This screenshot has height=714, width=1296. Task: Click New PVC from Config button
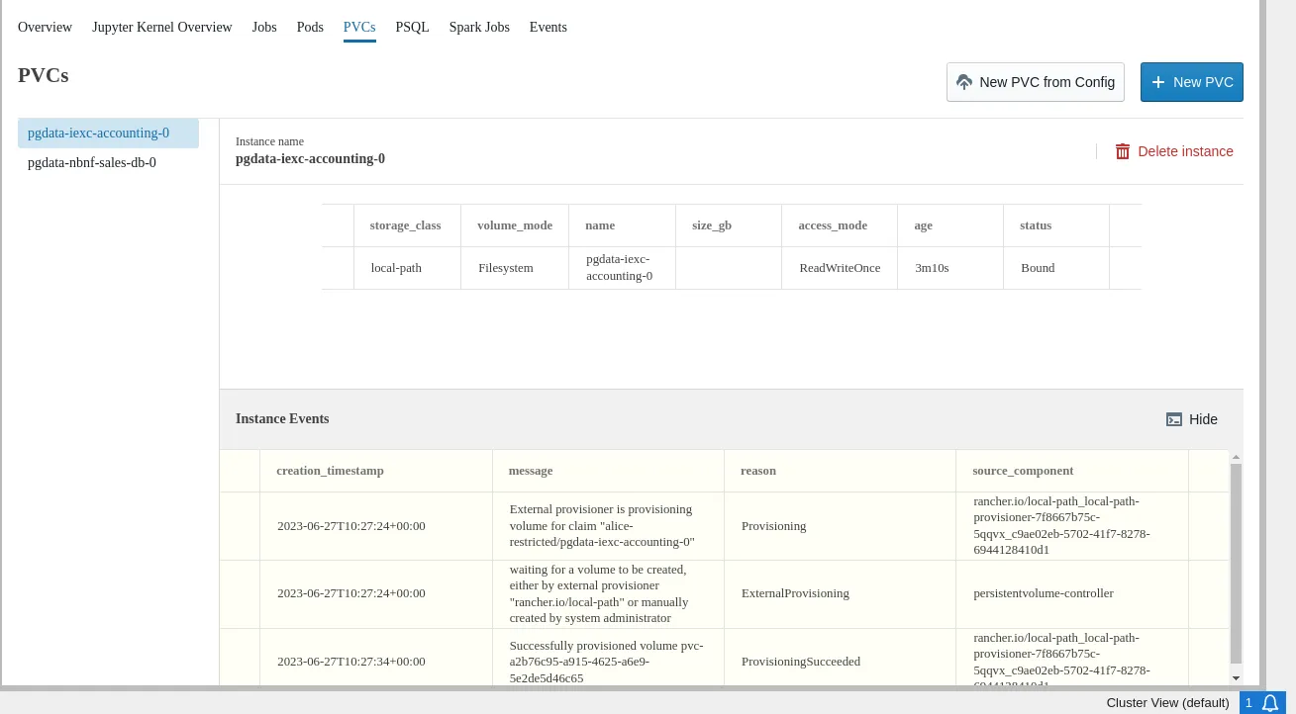(x=1036, y=82)
